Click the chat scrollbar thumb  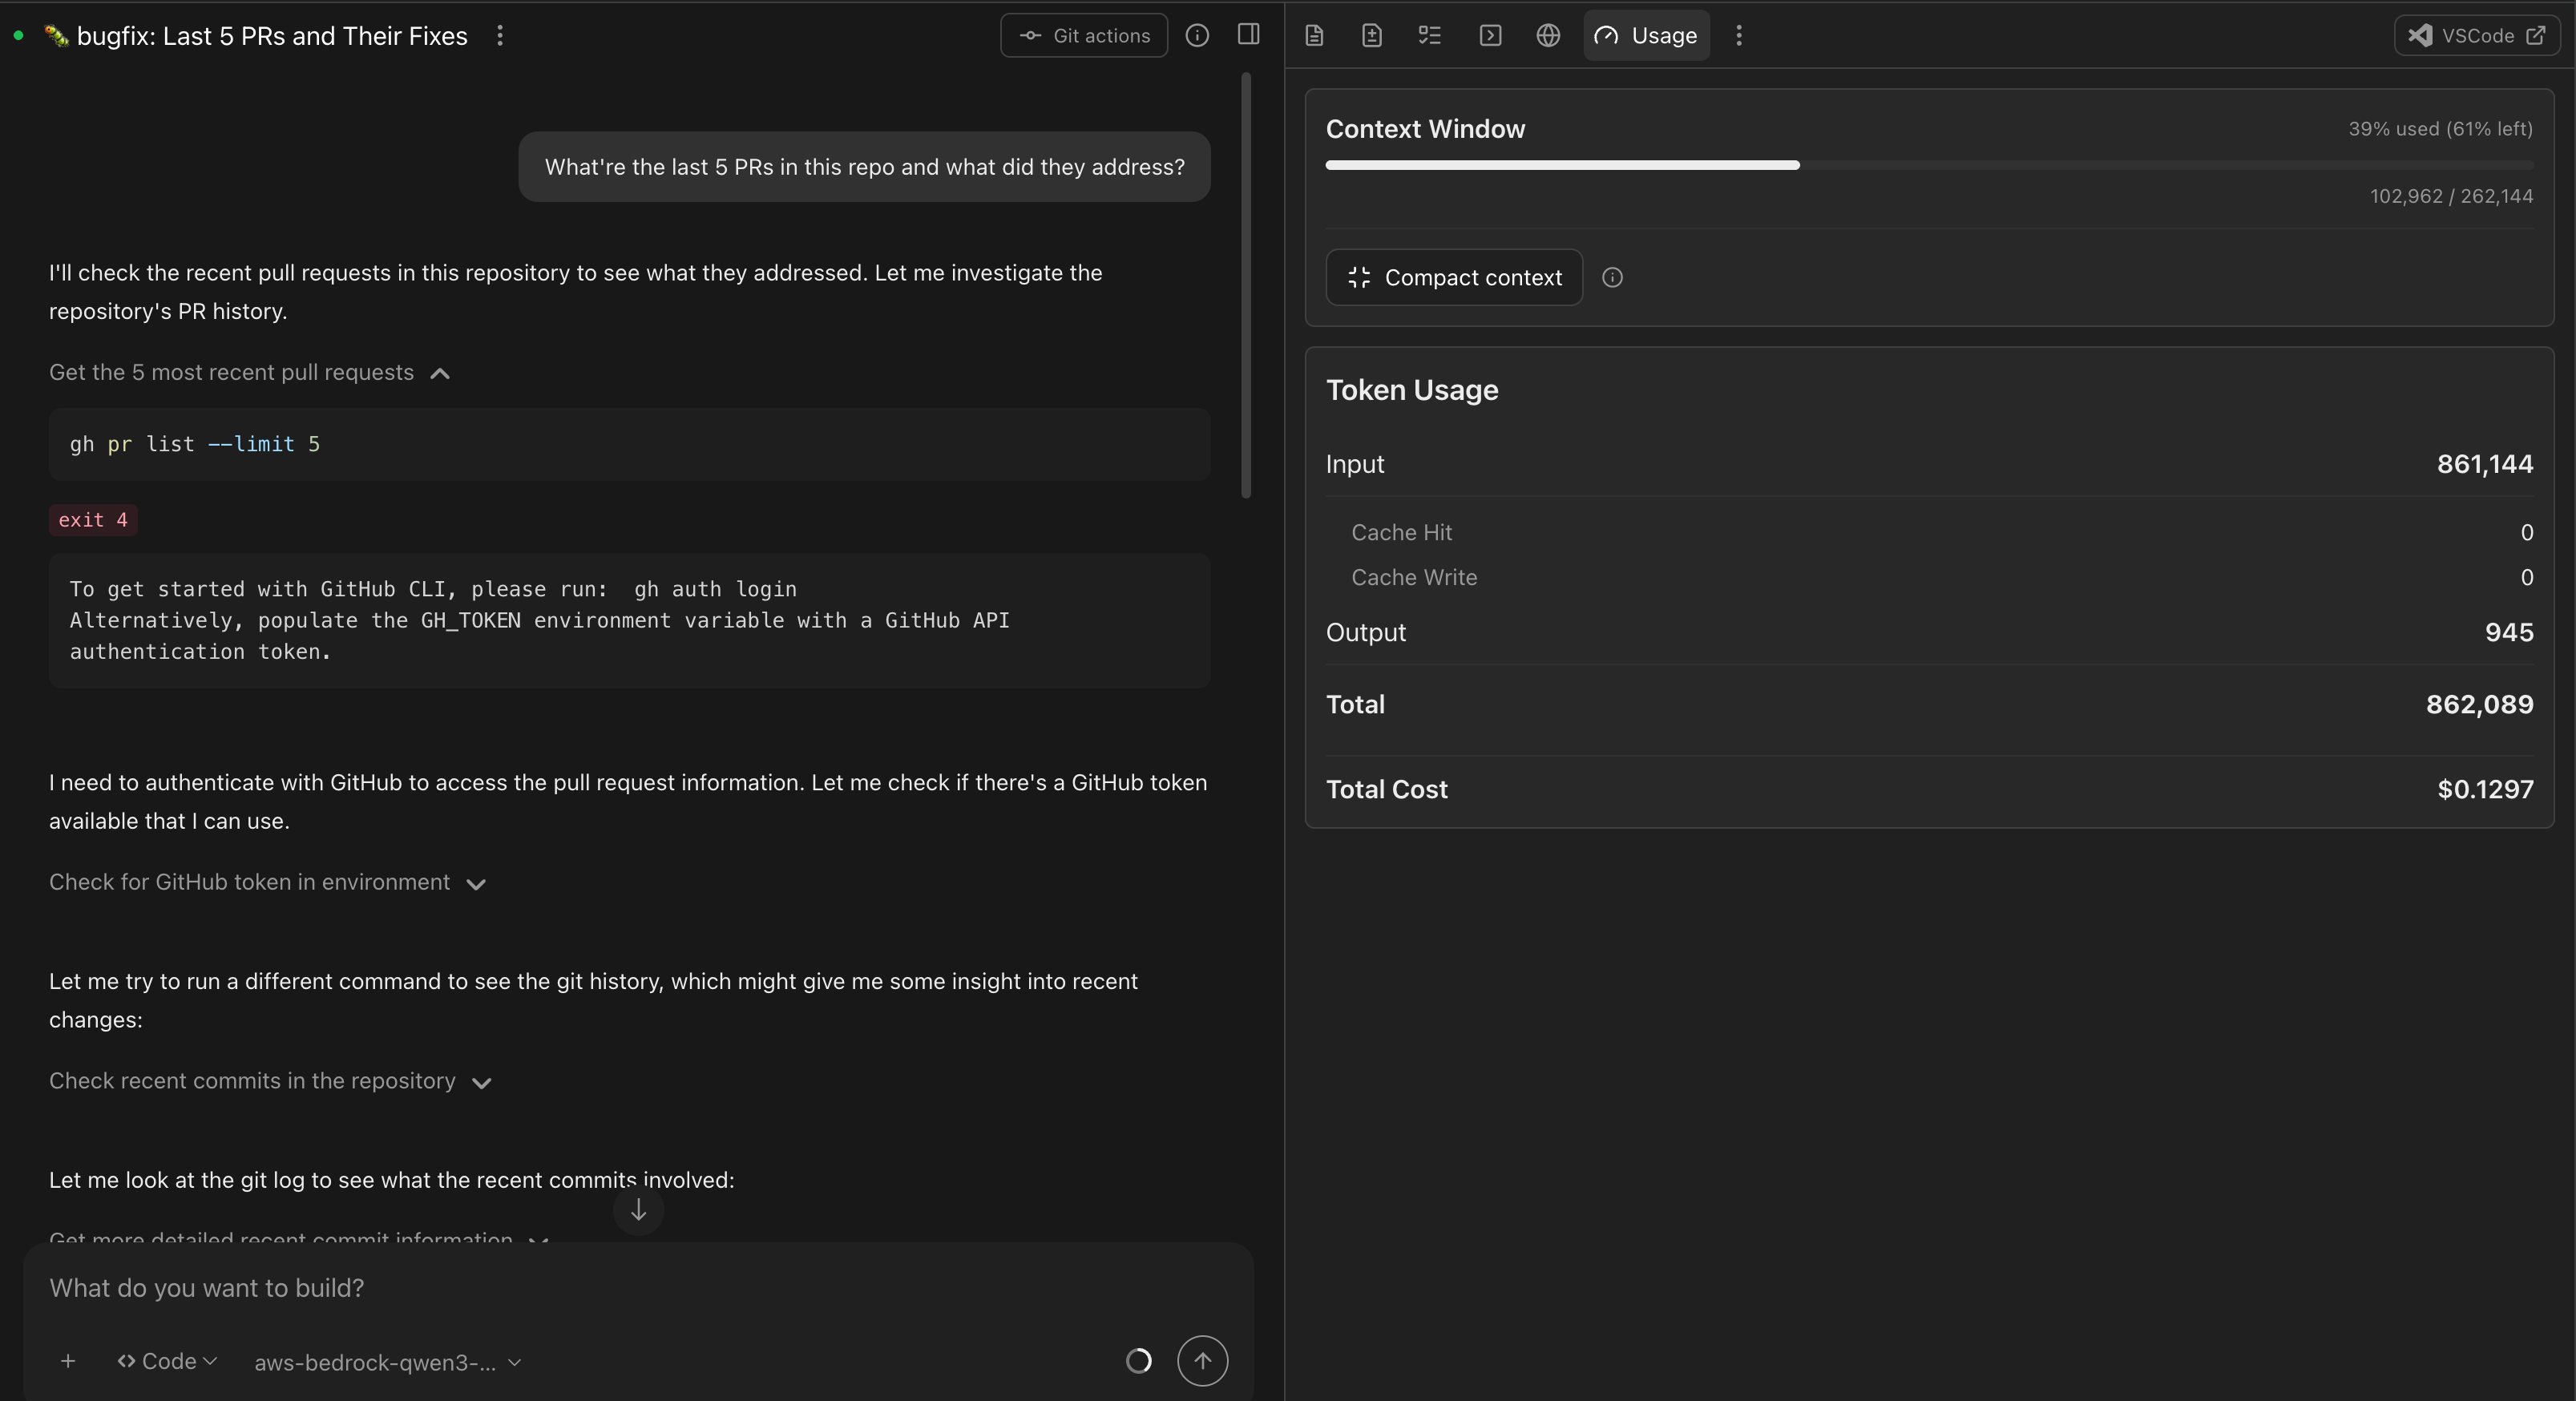coord(1246,285)
